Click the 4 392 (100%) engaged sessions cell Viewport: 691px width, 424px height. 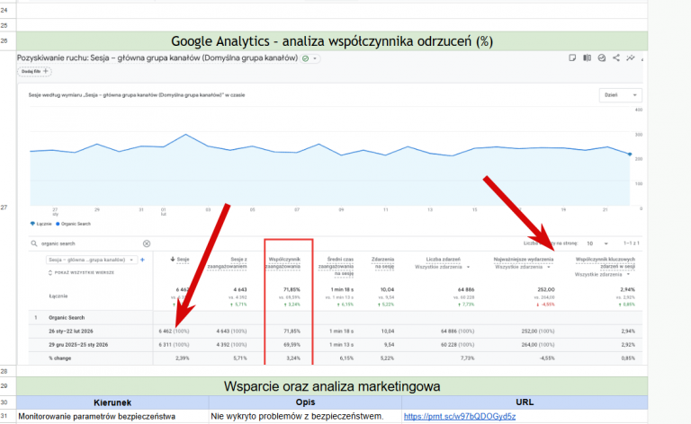point(231,345)
